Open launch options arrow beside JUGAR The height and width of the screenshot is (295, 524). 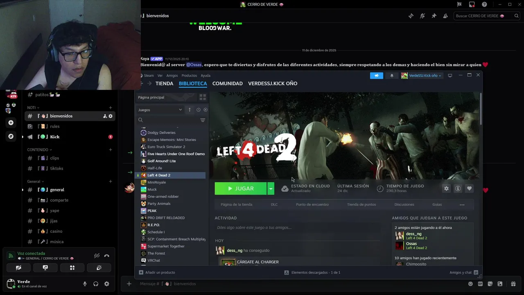tap(271, 188)
